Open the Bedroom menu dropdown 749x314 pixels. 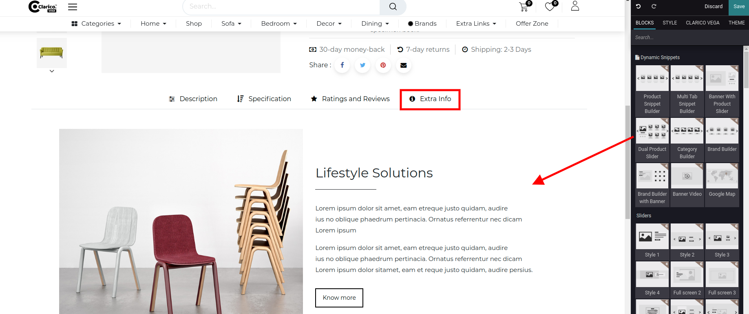tap(279, 24)
